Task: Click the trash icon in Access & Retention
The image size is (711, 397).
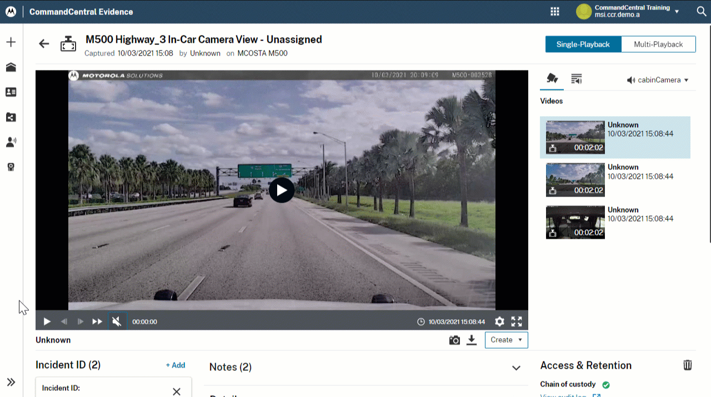Action: 687,365
